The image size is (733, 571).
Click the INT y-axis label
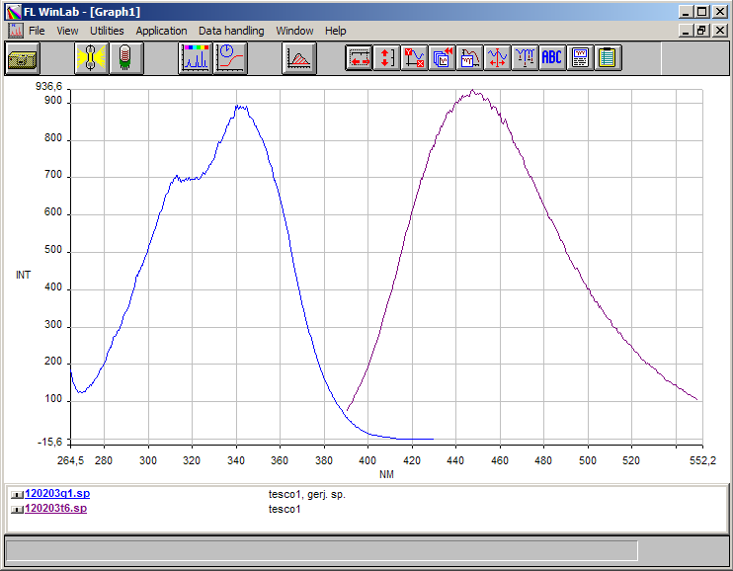point(23,275)
